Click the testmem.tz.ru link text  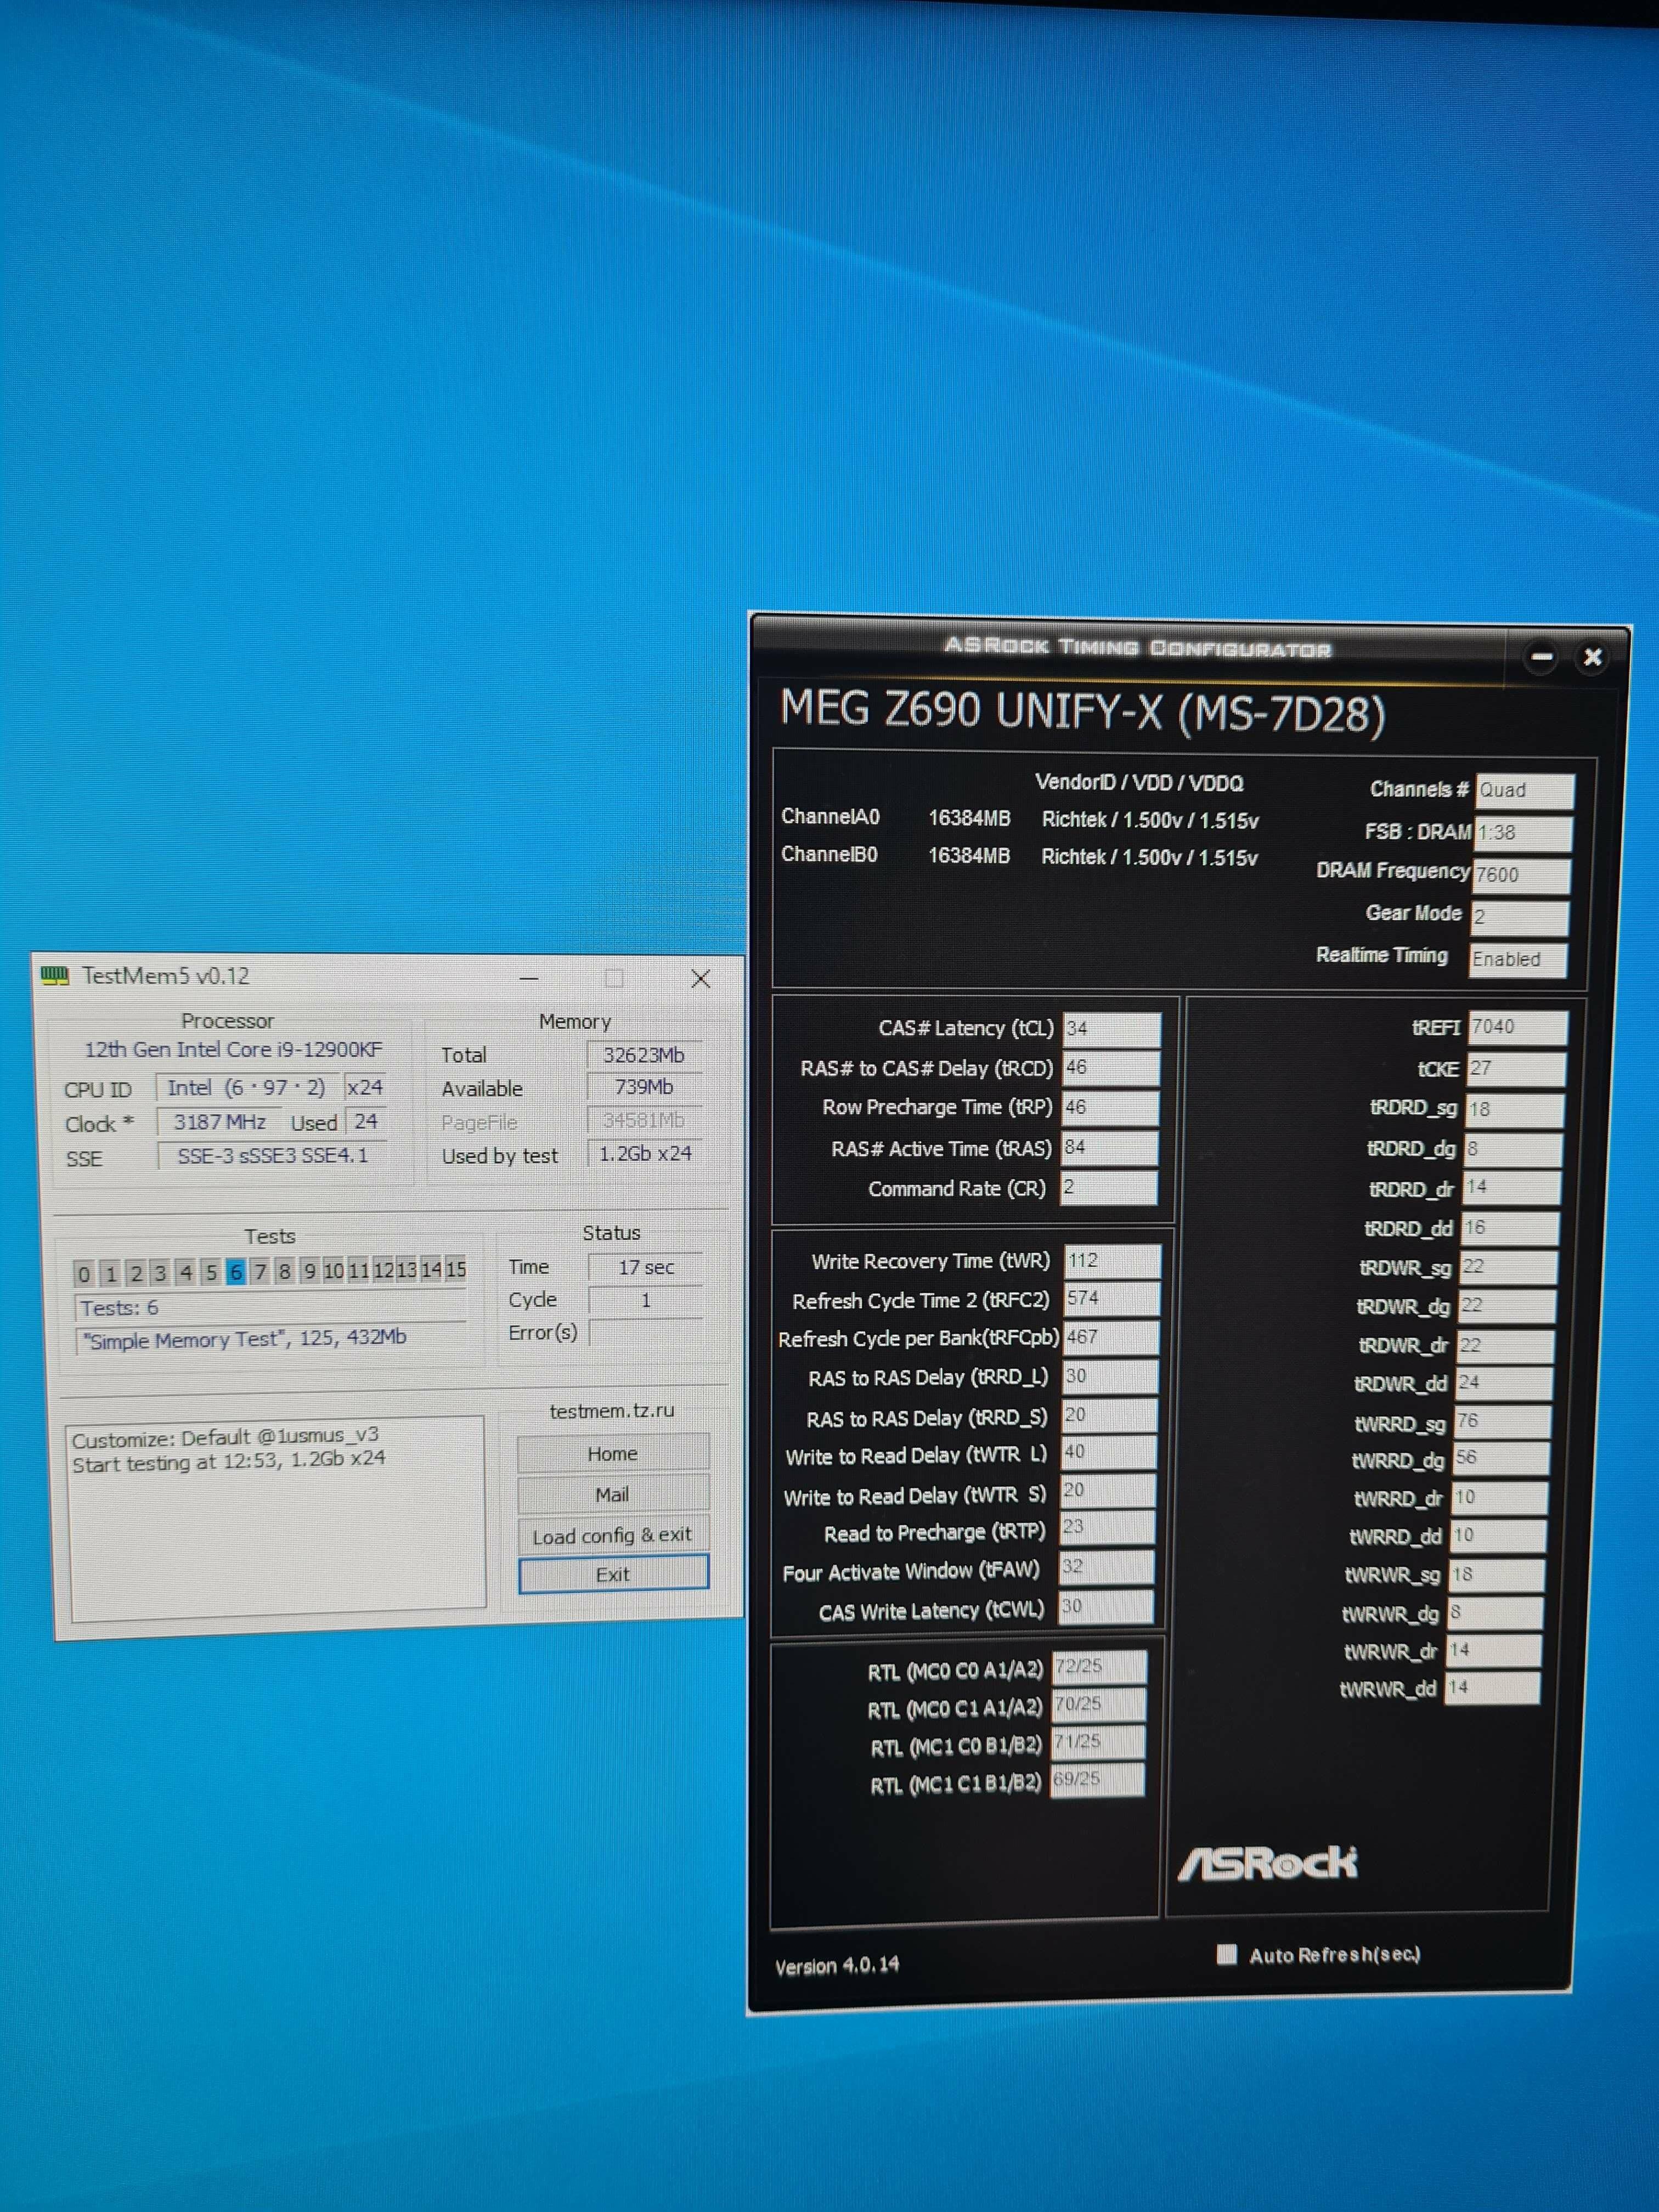[612, 1410]
